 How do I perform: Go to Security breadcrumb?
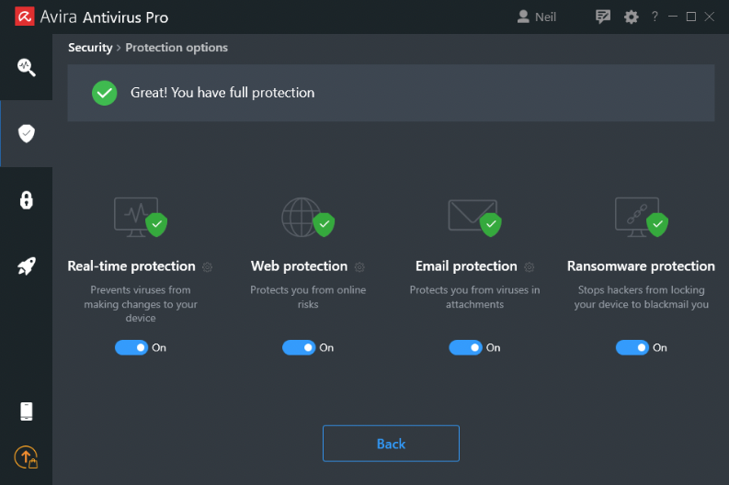(x=90, y=48)
